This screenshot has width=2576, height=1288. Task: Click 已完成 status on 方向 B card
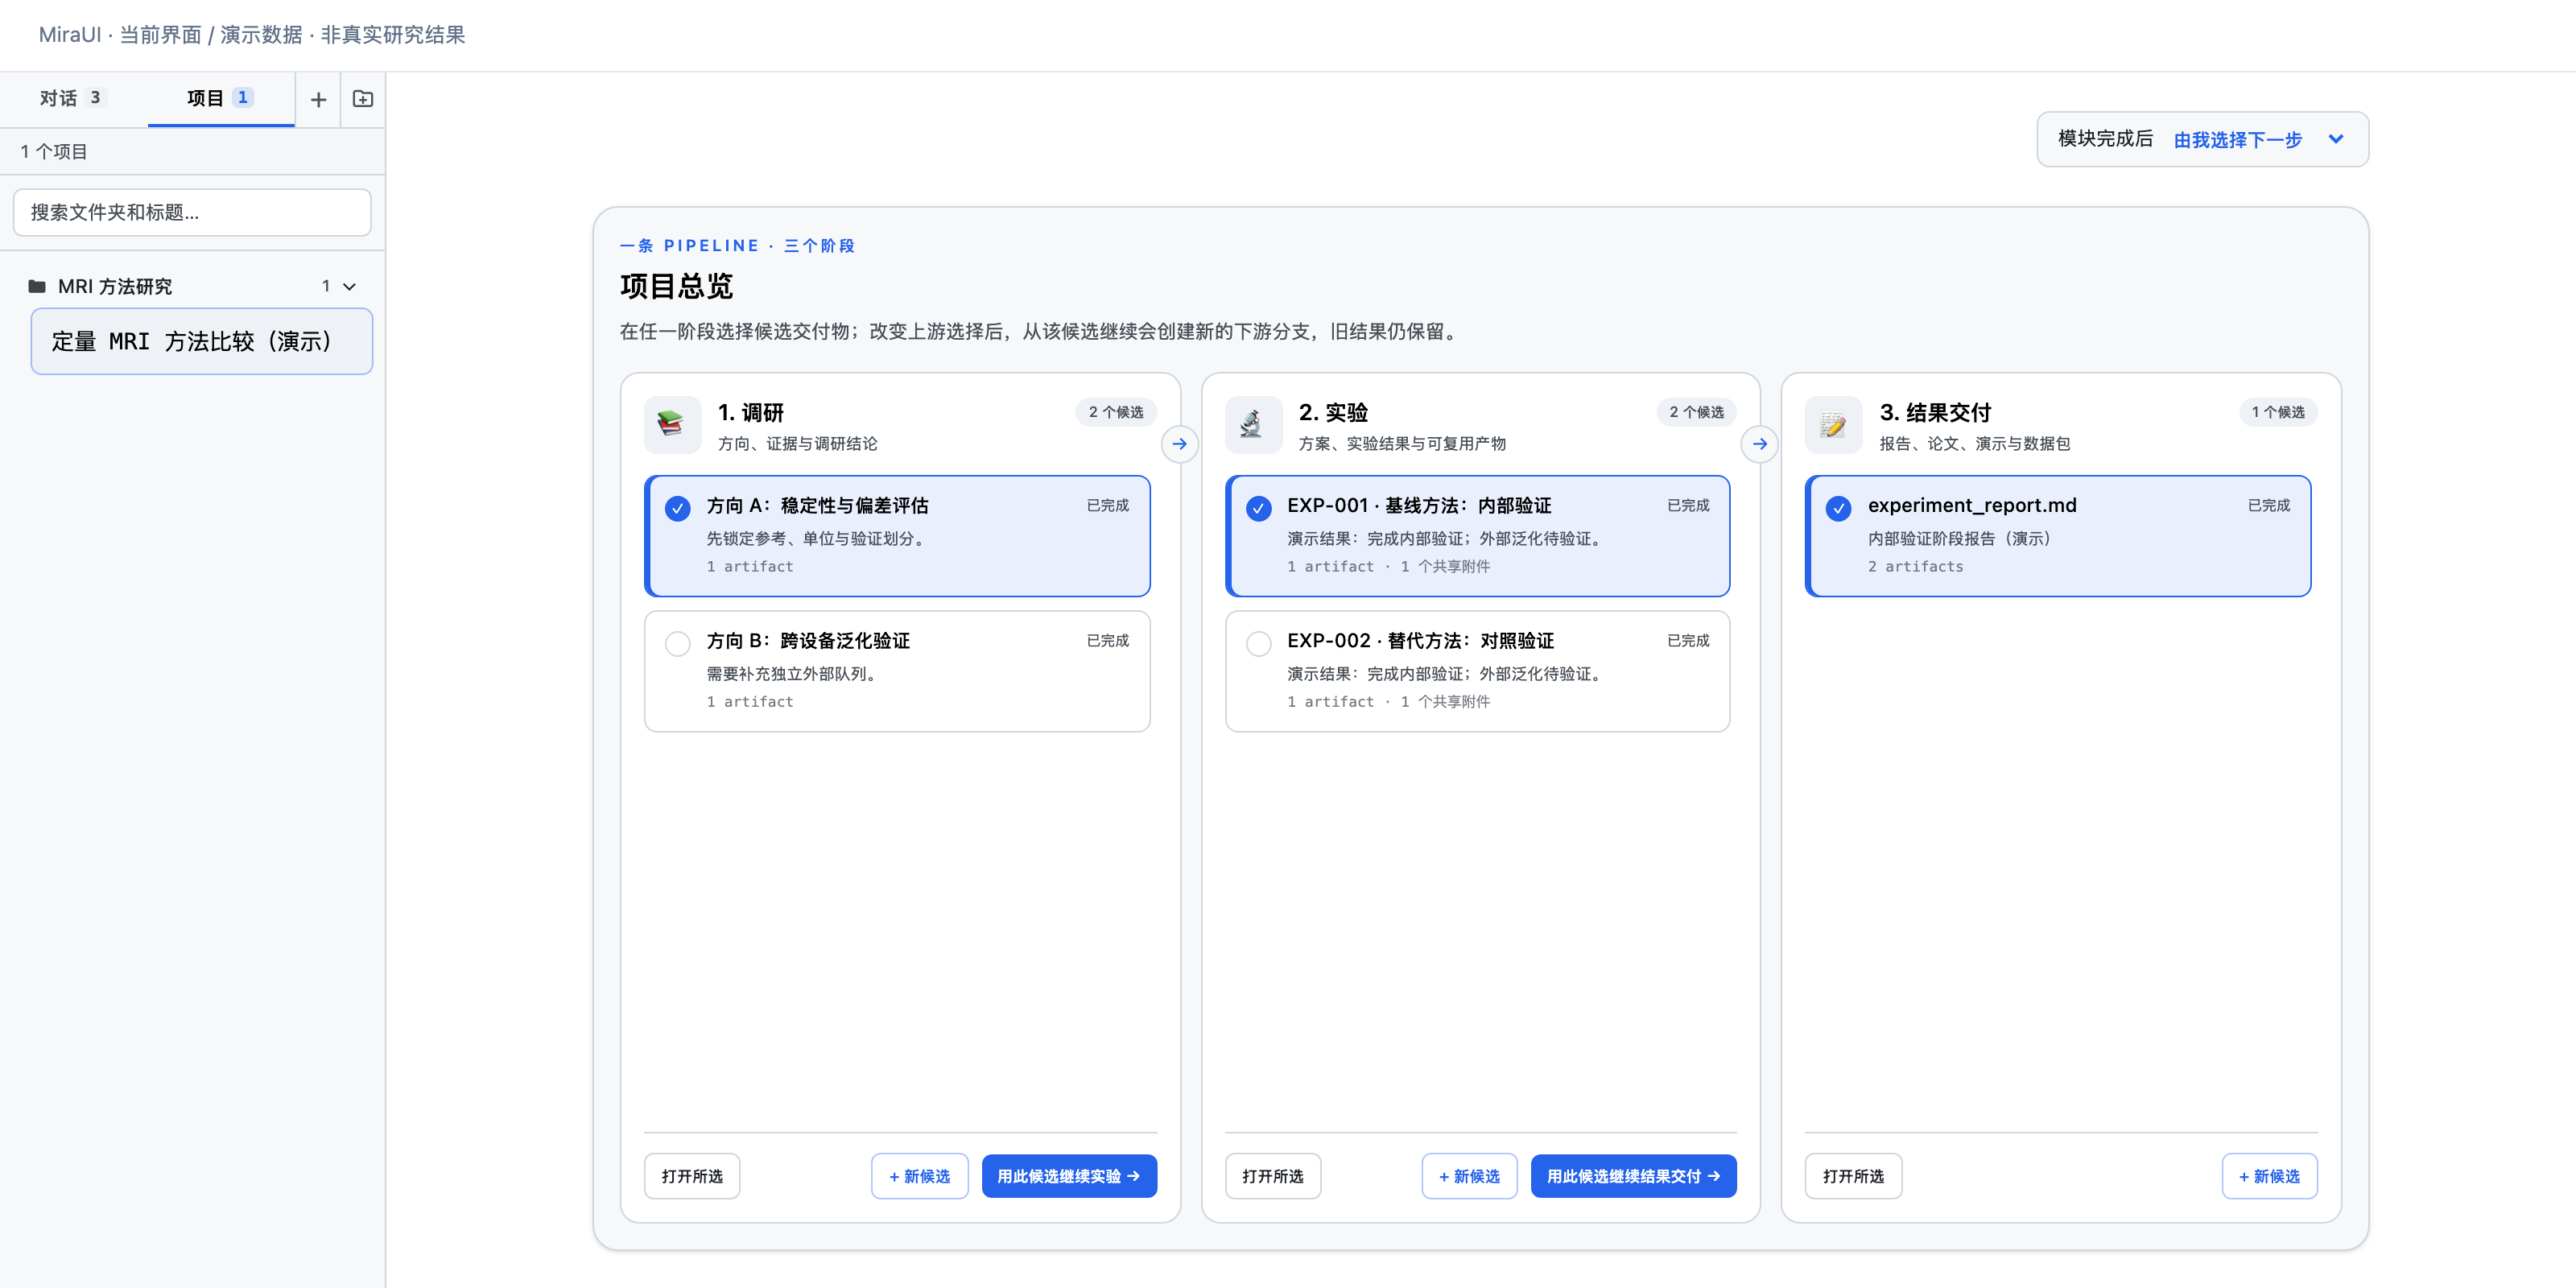coord(1108,640)
